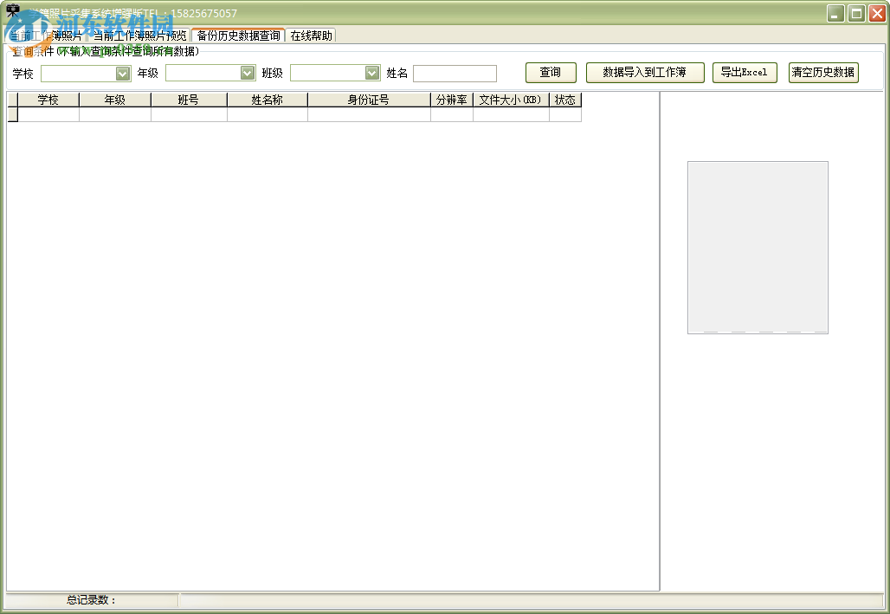890x614 pixels.
Task: Click the 姓名称 column header
Action: pos(268,100)
